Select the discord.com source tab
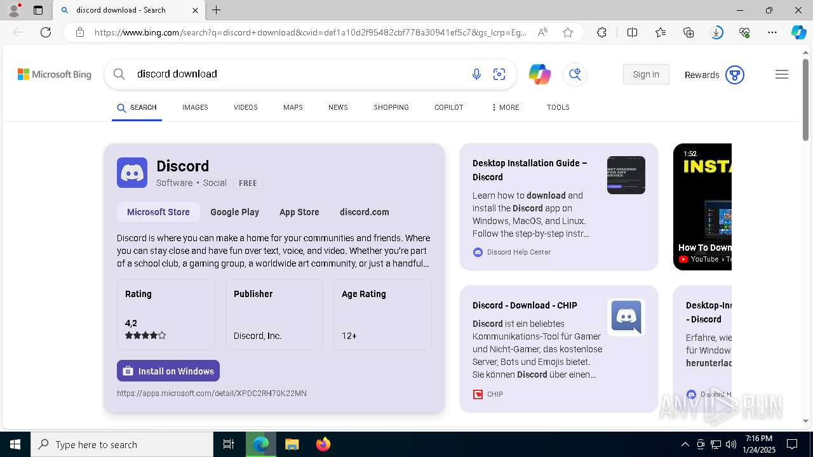 pos(365,212)
